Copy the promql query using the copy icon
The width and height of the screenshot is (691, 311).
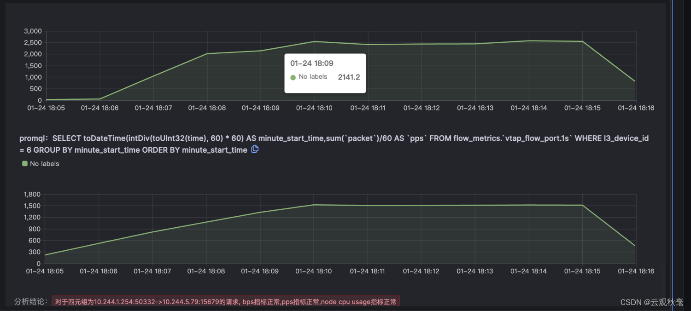coord(255,149)
